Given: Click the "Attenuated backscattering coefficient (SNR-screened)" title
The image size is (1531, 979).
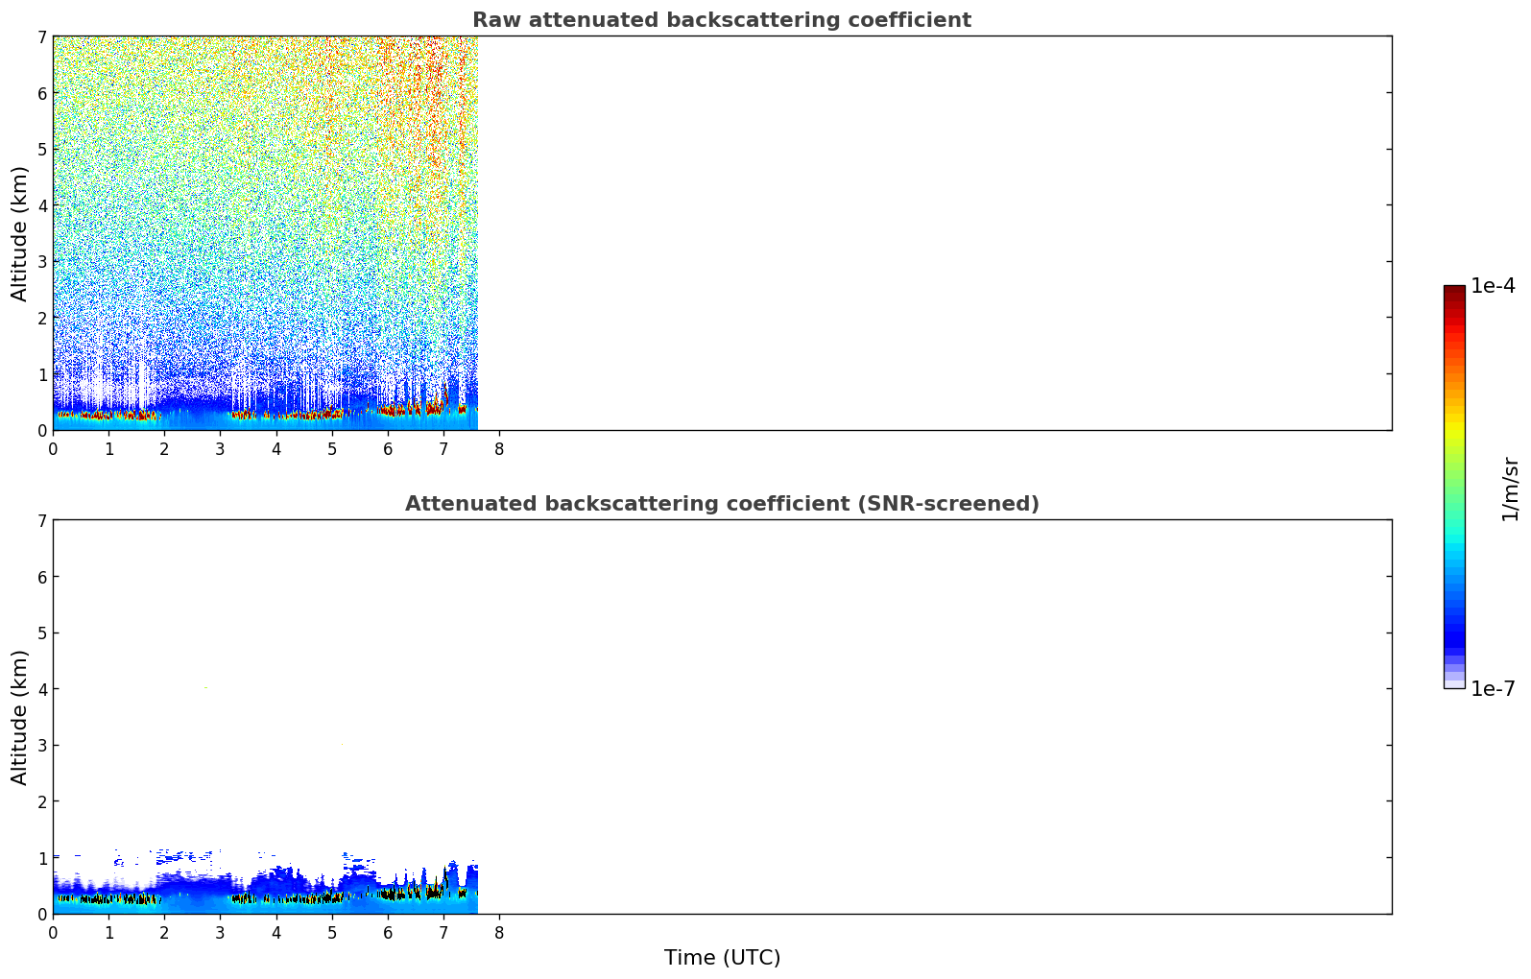Looking at the screenshot, I should 721,504.
